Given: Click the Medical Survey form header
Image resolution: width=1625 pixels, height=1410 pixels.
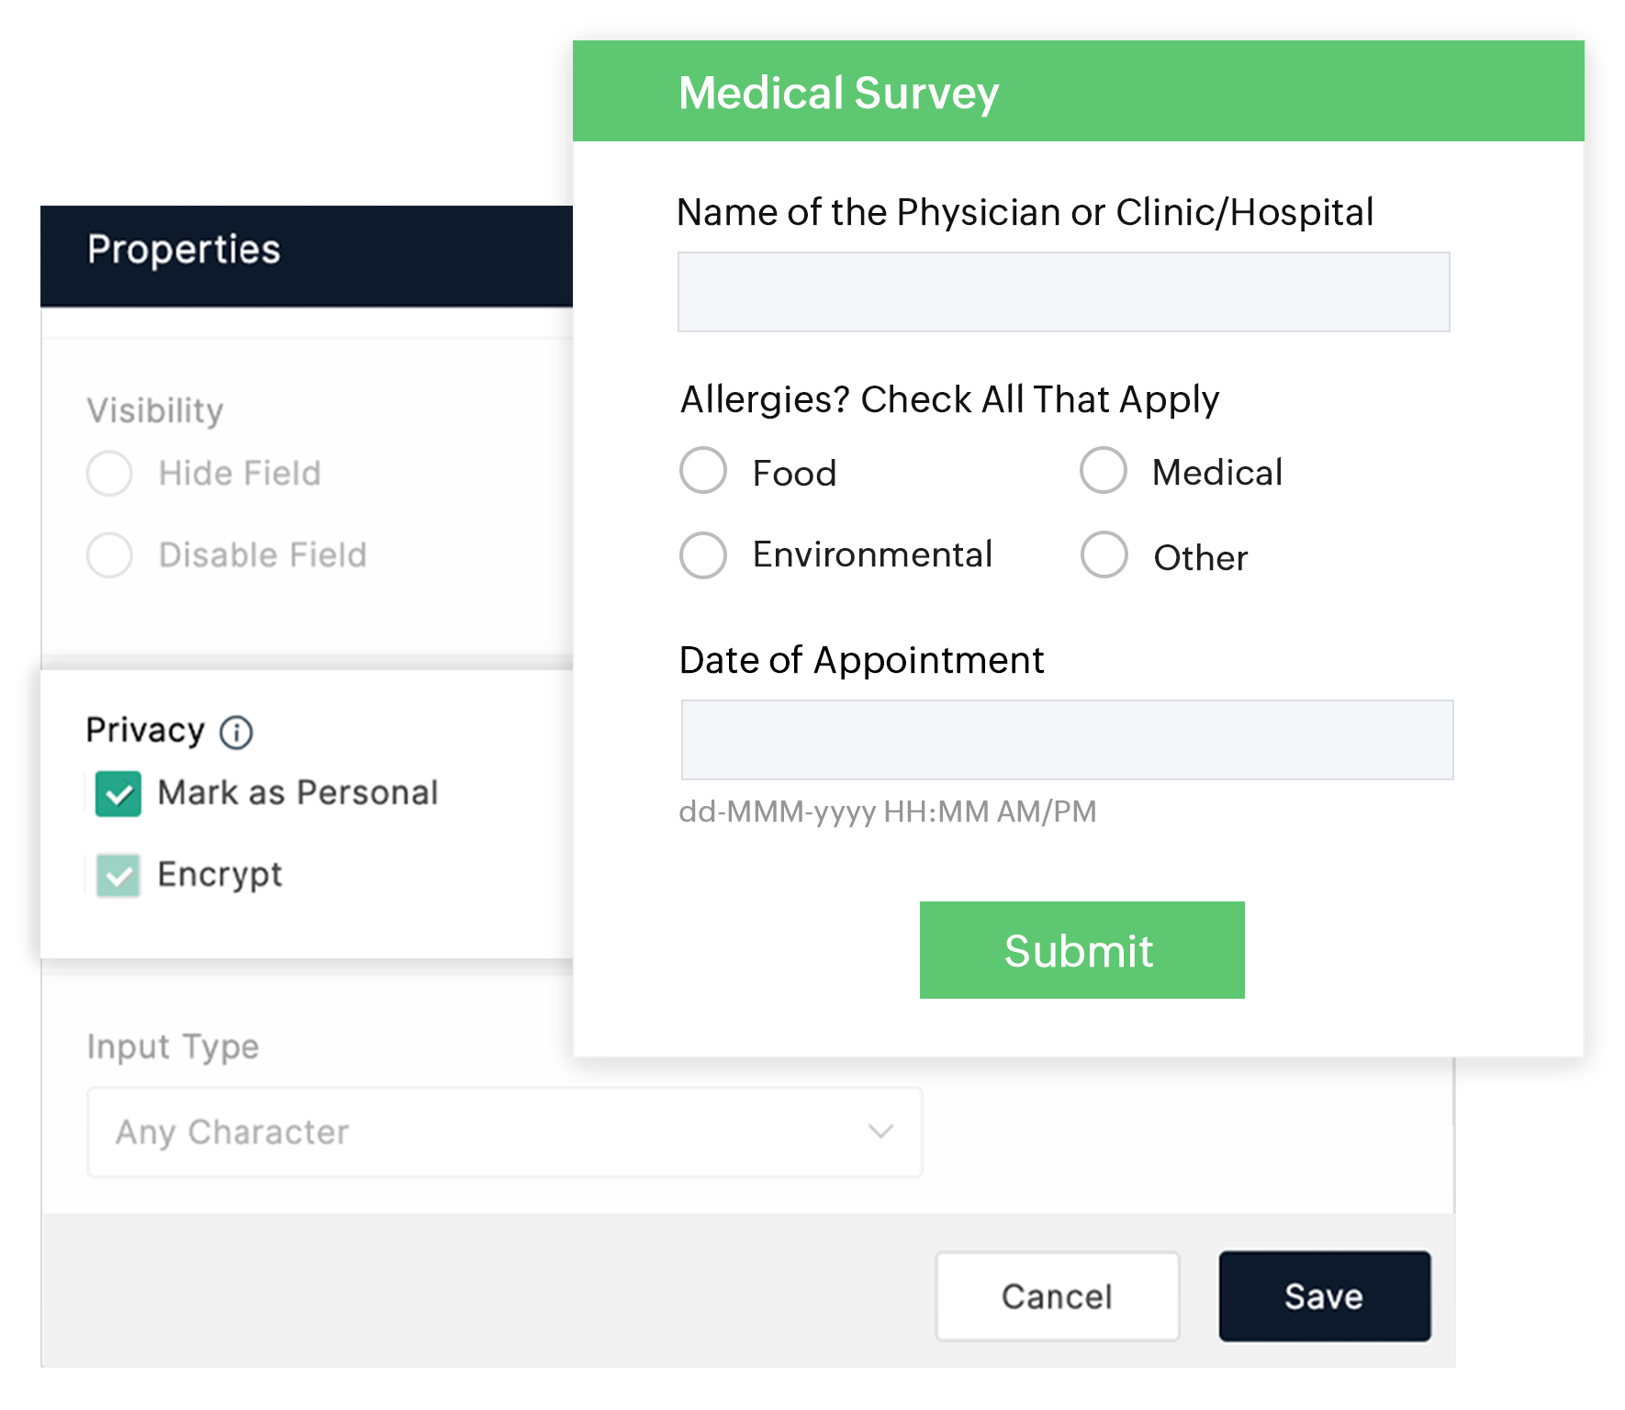Looking at the screenshot, I should (x=838, y=93).
